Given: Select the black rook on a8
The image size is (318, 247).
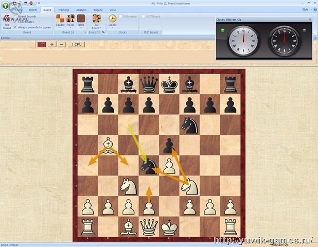Looking at the screenshot, I should [87, 84].
